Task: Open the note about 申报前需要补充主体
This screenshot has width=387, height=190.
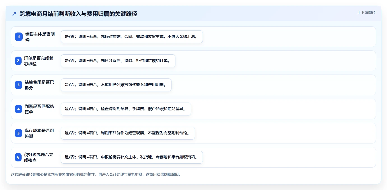Action: (x=132, y=157)
